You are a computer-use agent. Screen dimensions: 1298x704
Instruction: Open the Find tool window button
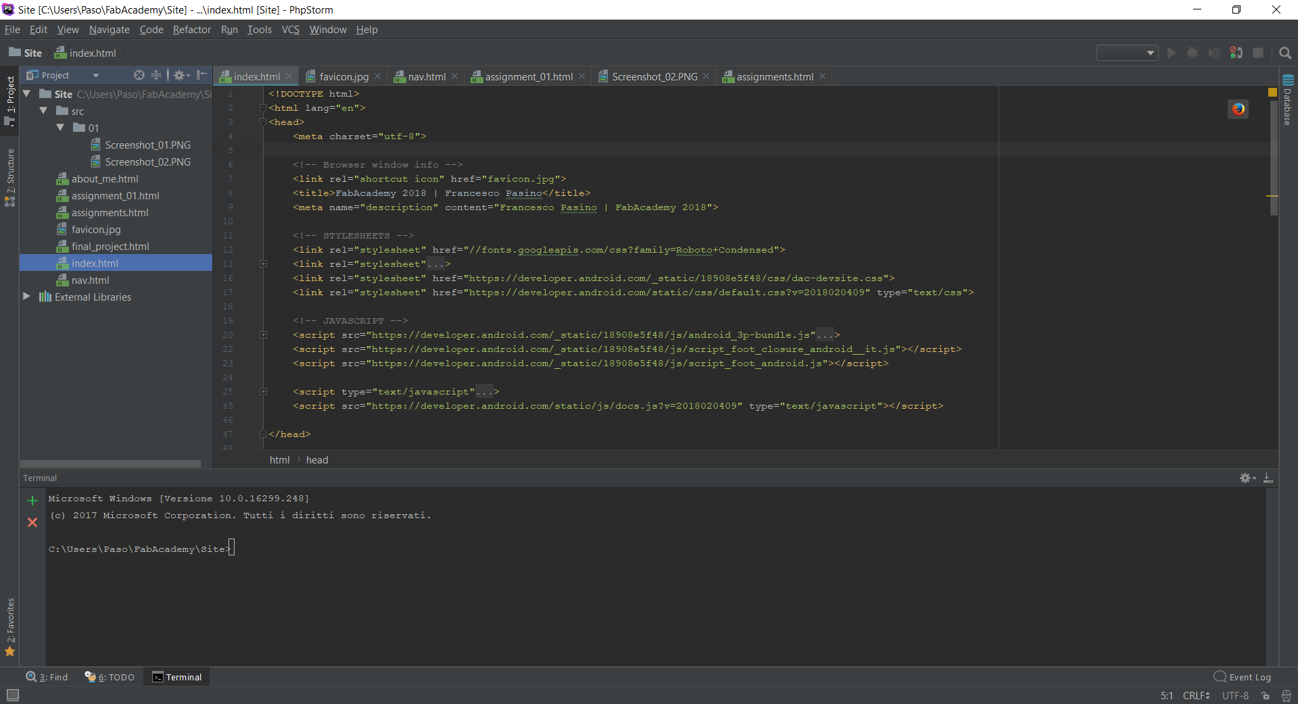(x=47, y=677)
